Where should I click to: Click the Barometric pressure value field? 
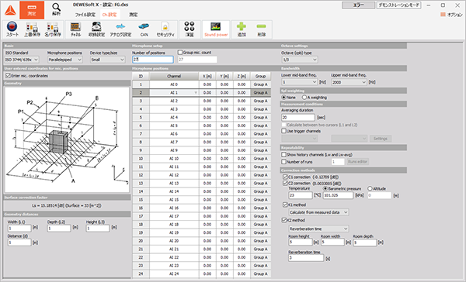[x=338, y=195]
